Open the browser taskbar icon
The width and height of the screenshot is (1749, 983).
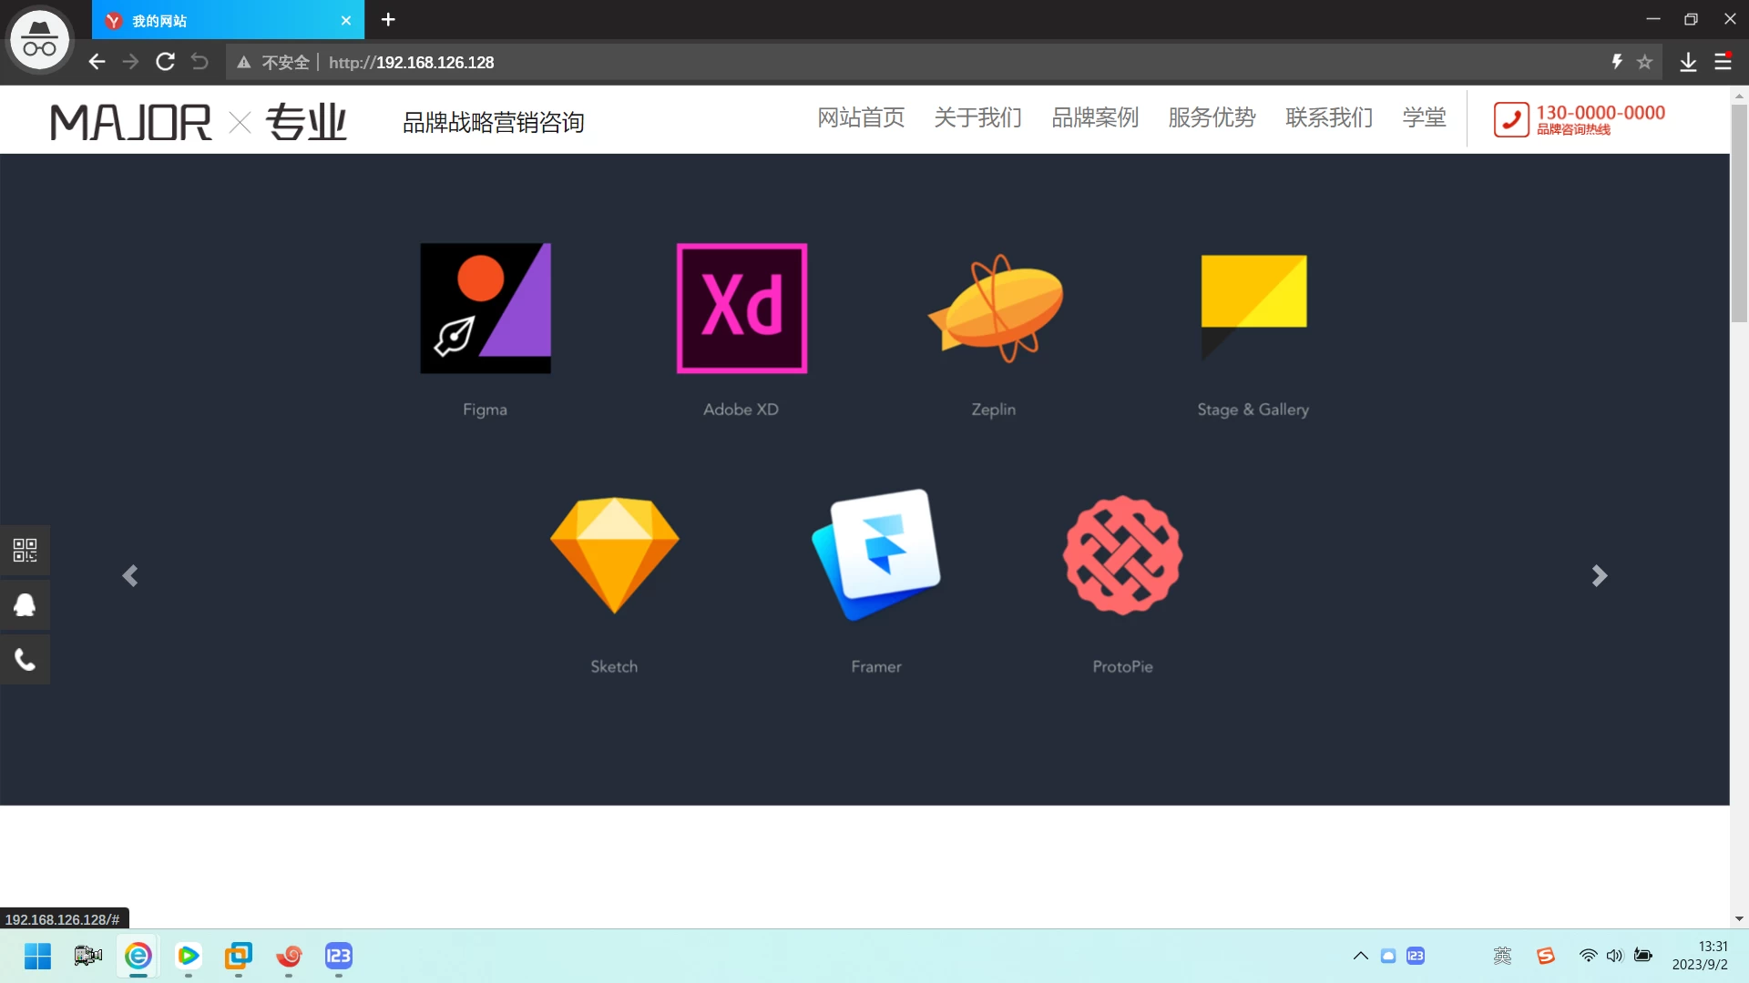click(x=138, y=956)
